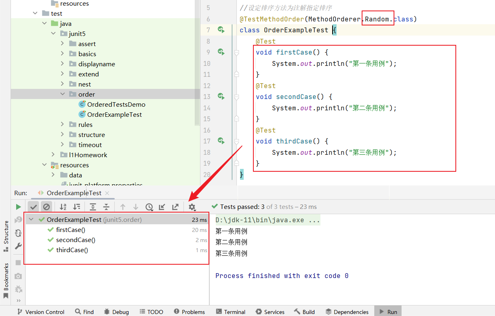Open Version Control tool window

click(x=40, y=312)
